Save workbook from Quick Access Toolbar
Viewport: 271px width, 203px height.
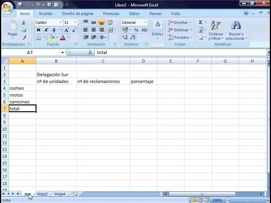(20, 5)
